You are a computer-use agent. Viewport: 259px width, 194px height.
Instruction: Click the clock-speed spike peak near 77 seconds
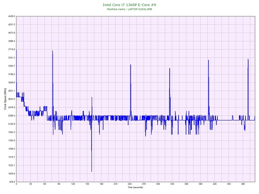(x=53, y=51)
